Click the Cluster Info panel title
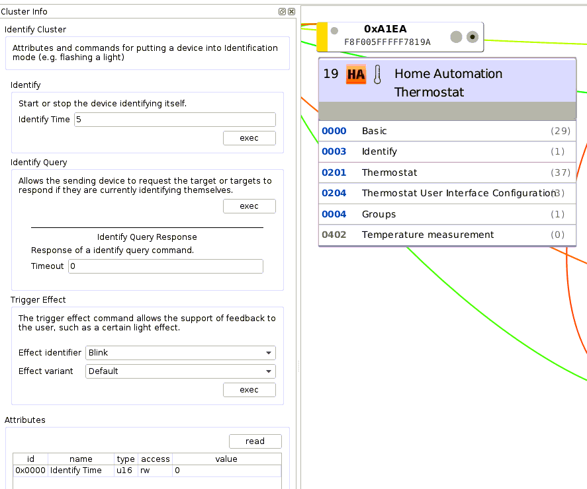This screenshot has height=489, width=587. pos(24,12)
